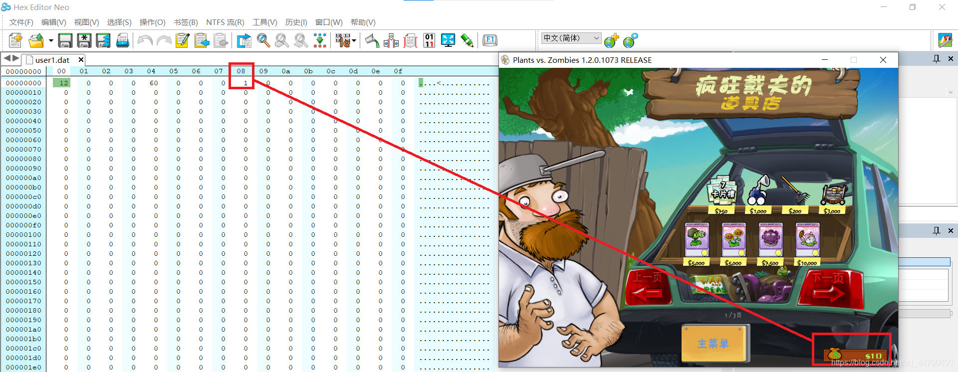Open the 窗口(W) menu
This screenshot has width=958, height=372.
pos(329,22)
